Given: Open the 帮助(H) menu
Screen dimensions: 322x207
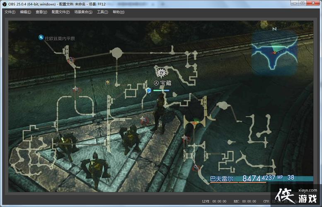Looking at the screenshot, I should click(119, 12).
